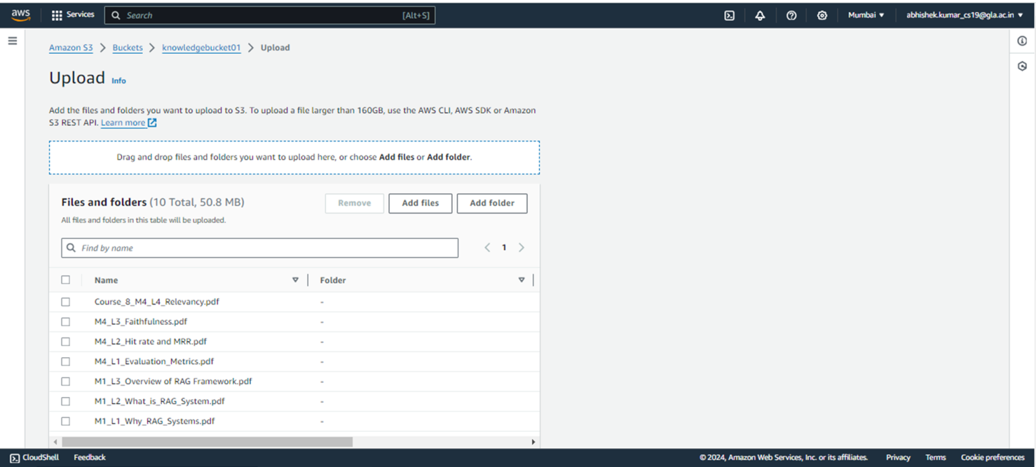Screen dimensions: 1036x467
Task: Open the Services grid icon
Action: 57,15
